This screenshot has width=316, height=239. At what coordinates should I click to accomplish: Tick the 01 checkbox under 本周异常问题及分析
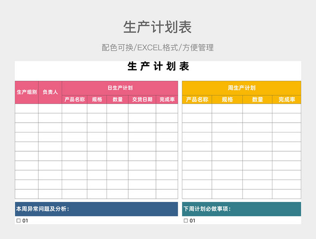coord(19,221)
